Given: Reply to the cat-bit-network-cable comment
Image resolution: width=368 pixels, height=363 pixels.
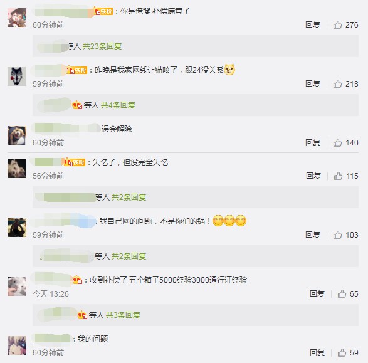Looking at the screenshot, I should pos(313,84).
